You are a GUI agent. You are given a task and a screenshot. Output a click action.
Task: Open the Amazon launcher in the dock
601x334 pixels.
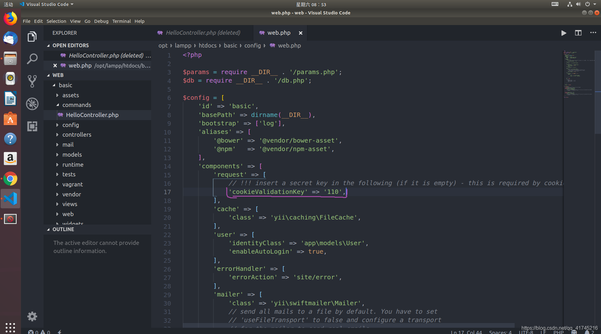(x=10, y=159)
